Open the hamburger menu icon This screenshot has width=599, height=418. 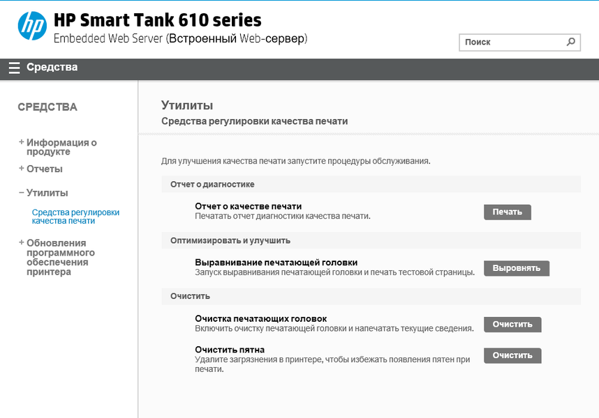coord(14,68)
